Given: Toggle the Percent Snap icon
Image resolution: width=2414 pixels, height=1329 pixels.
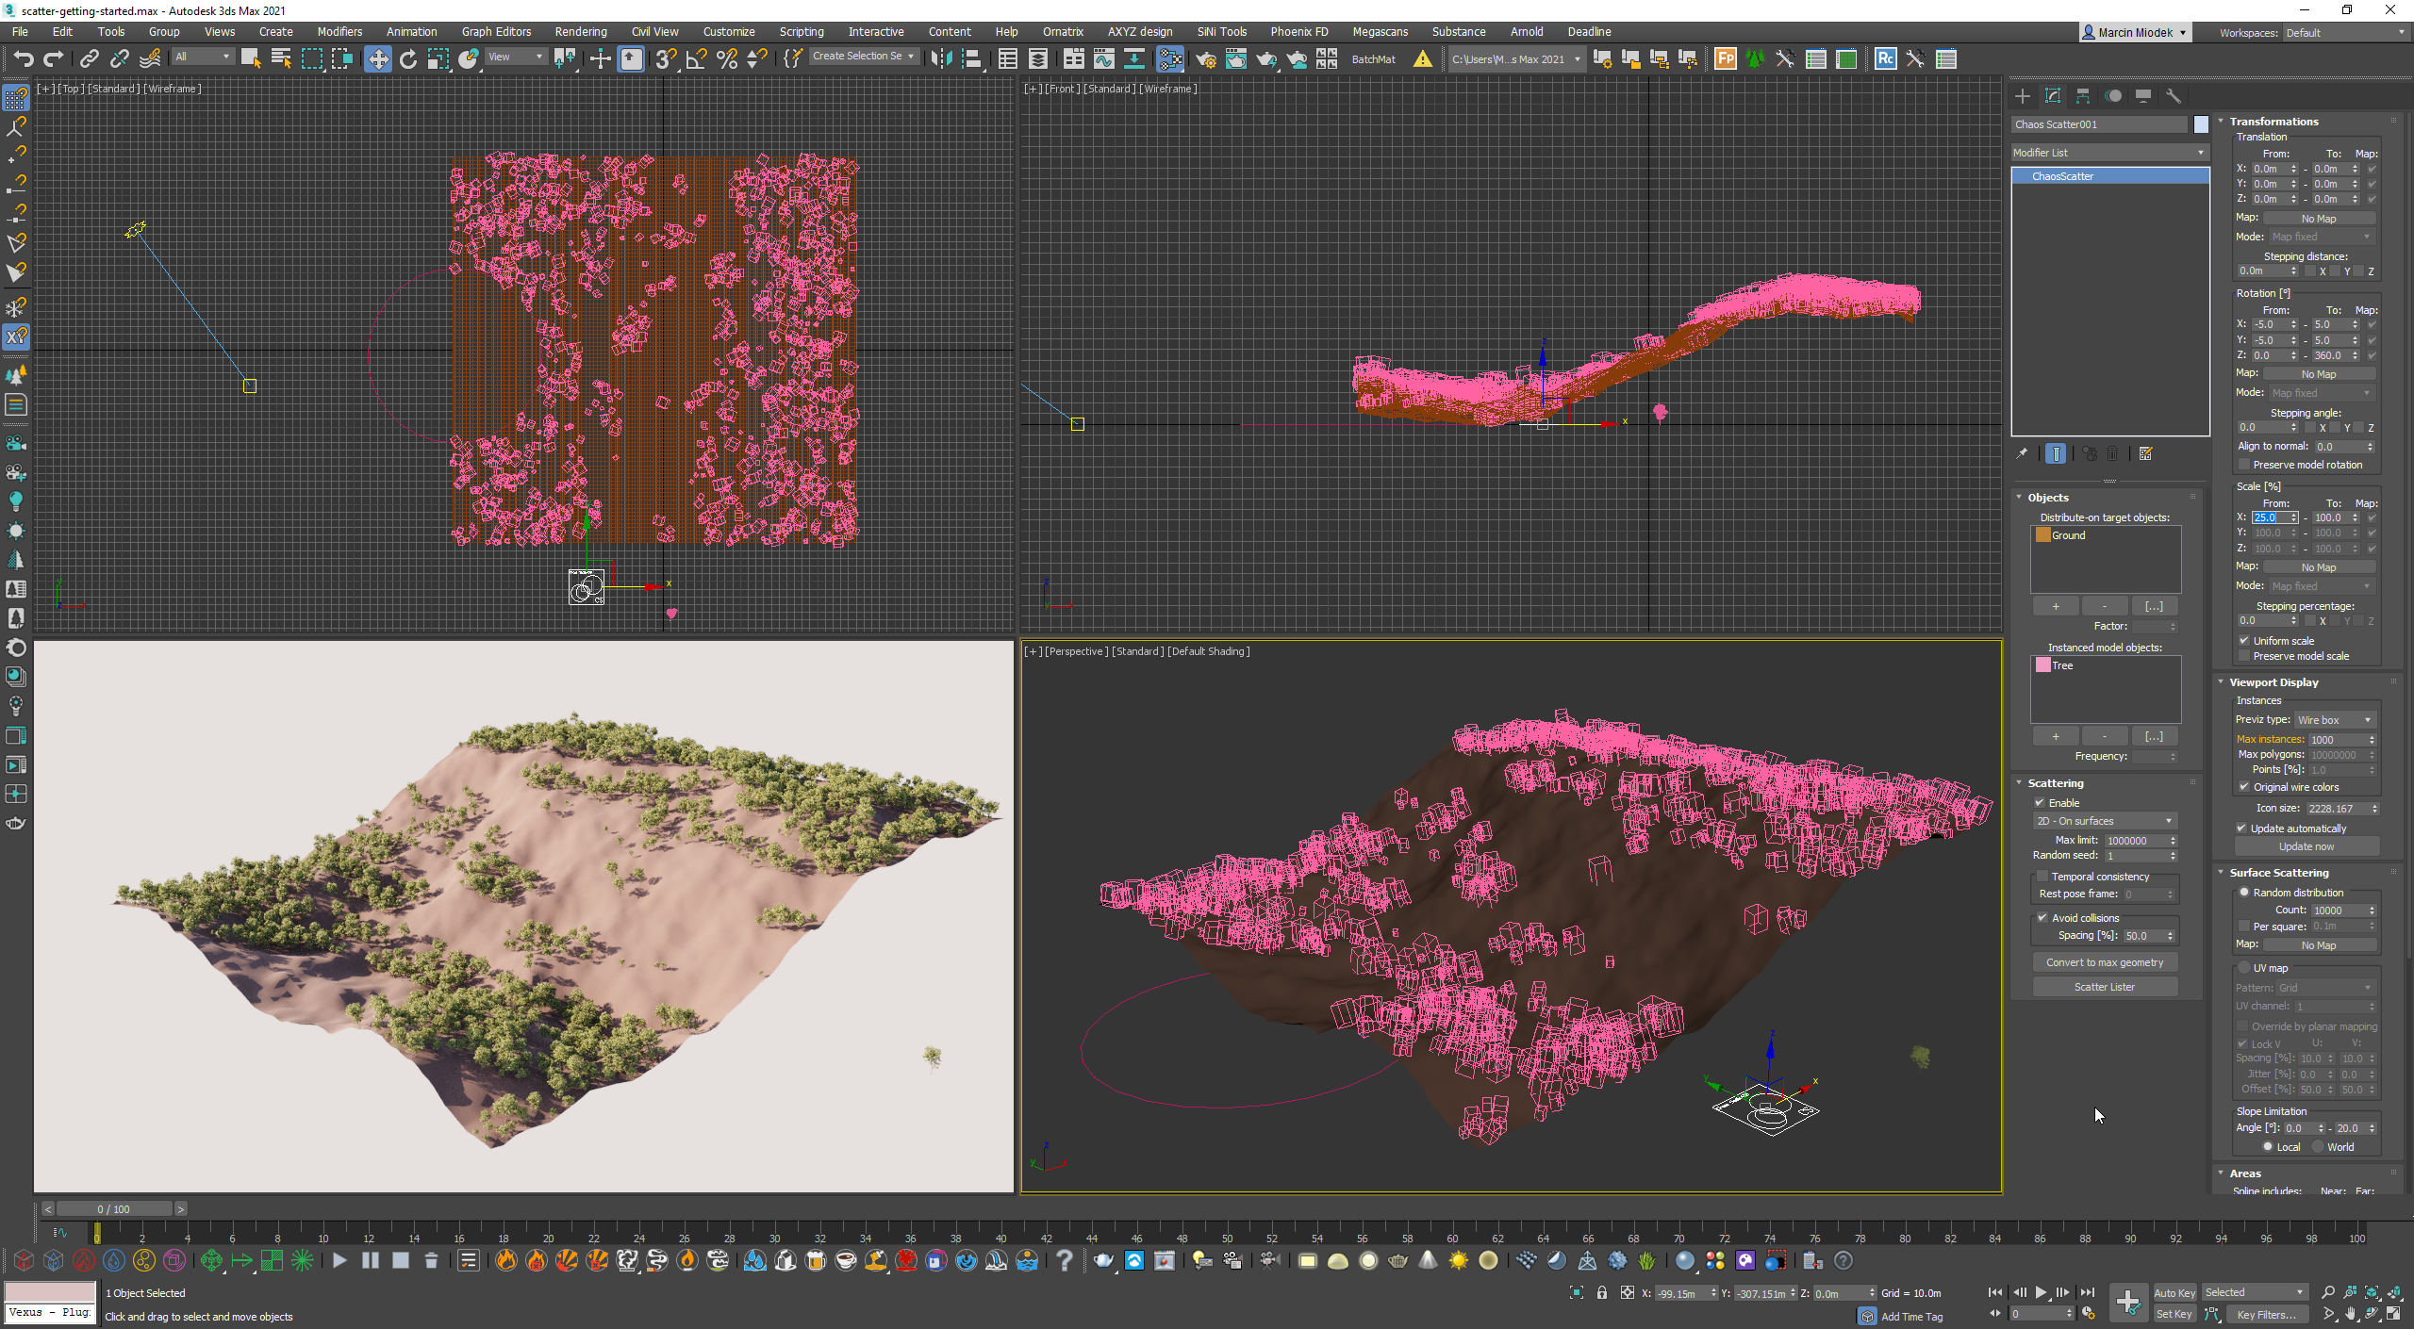Looking at the screenshot, I should pos(726,59).
